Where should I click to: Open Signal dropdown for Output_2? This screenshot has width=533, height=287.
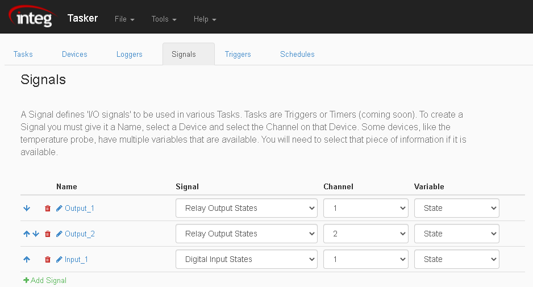coord(247,234)
